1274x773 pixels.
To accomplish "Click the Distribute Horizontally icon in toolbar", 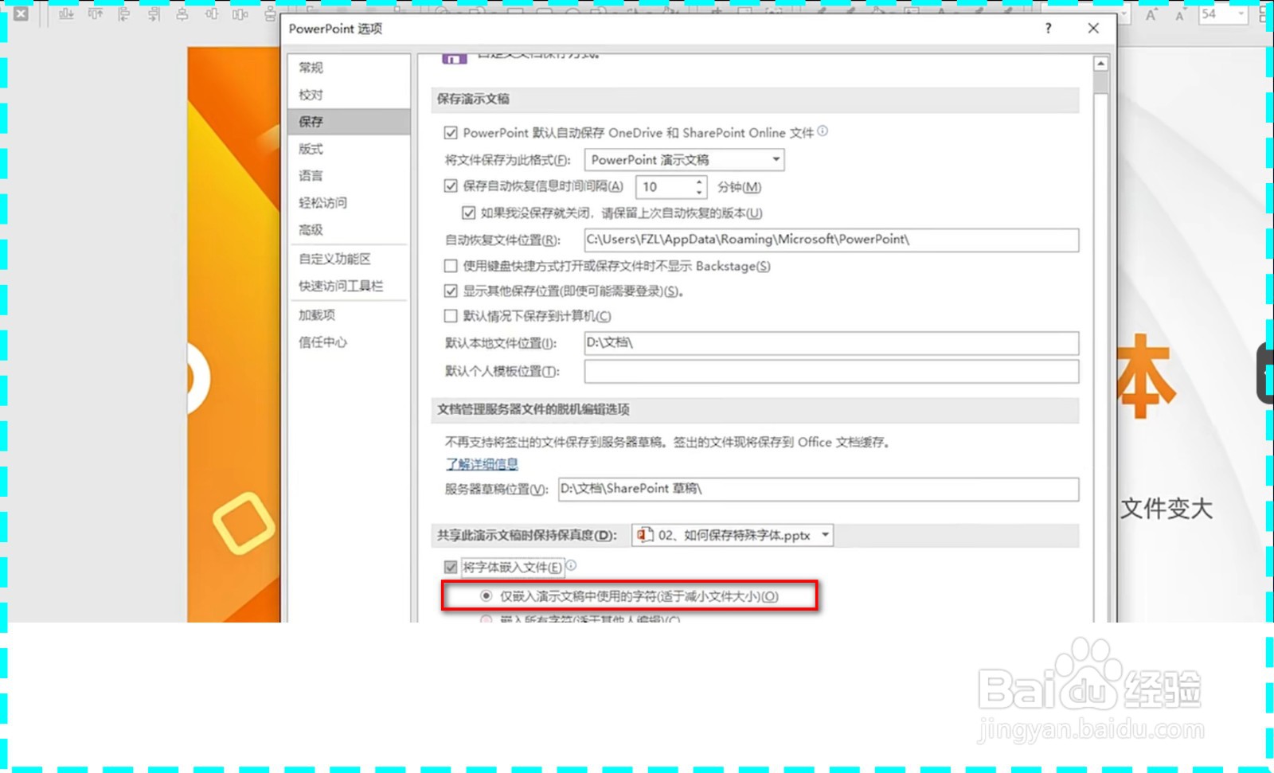I will coord(240,14).
